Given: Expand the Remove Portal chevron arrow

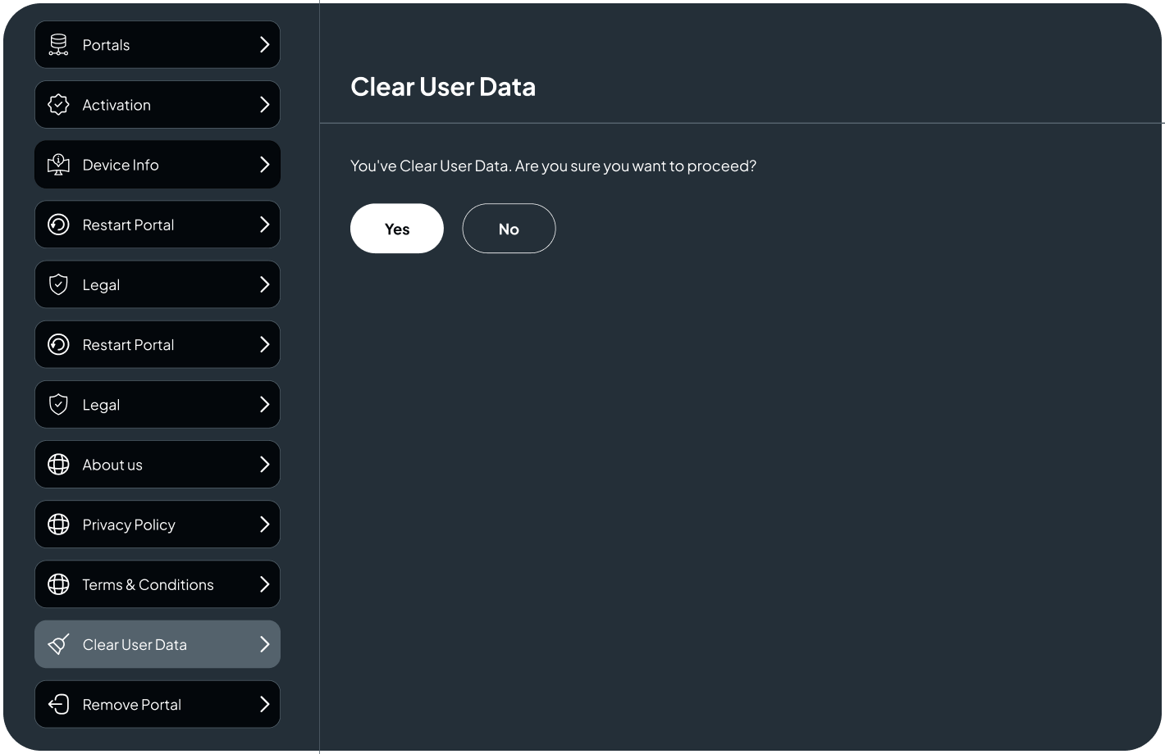Looking at the screenshot, I should [264, 704].
